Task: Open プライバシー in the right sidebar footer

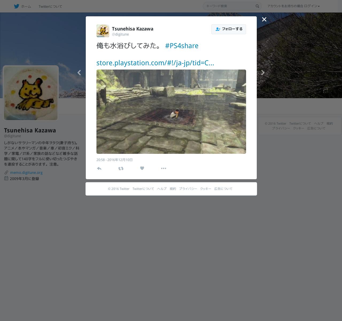Action: (281, 128)
